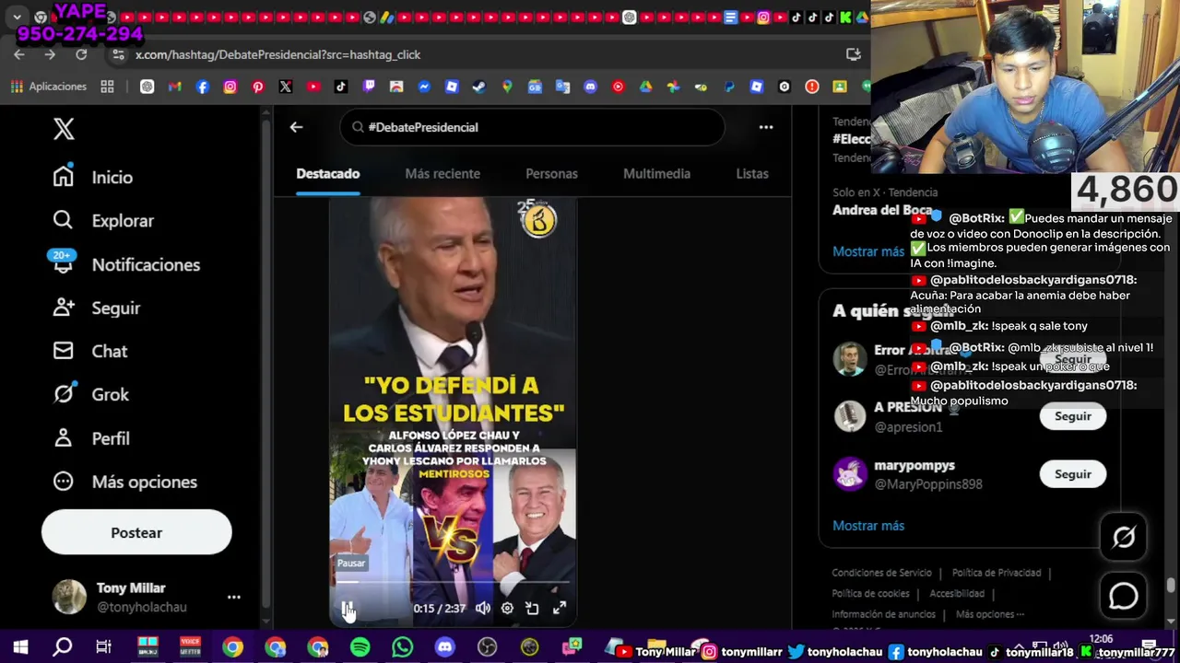Open Política de Privacidad link
This screenshot has width=1180, height=663.
click(997, 573)
